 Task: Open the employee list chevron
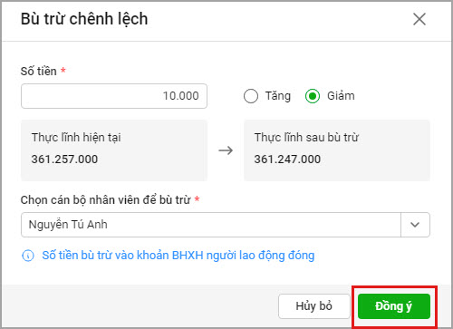click(x=415, y=225)
